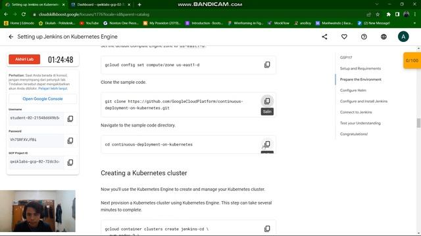Click the share icon in the header
421x236 pixels.
pyautogui.click(x=324, y=37)
